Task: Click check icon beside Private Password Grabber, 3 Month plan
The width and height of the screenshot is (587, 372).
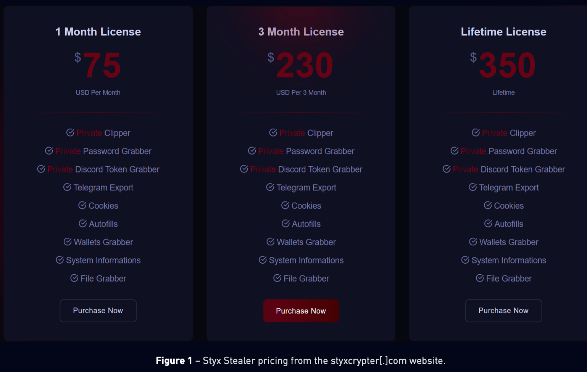Action: click(x=252, y=151)
